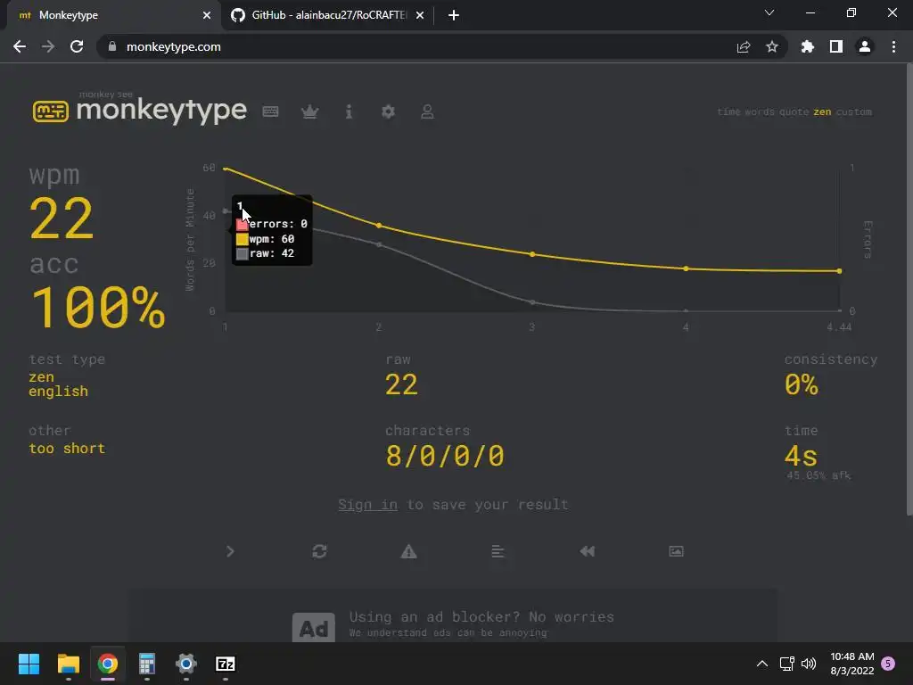
Task: Open File Explorer from taskbar
Action: (68, 664)
